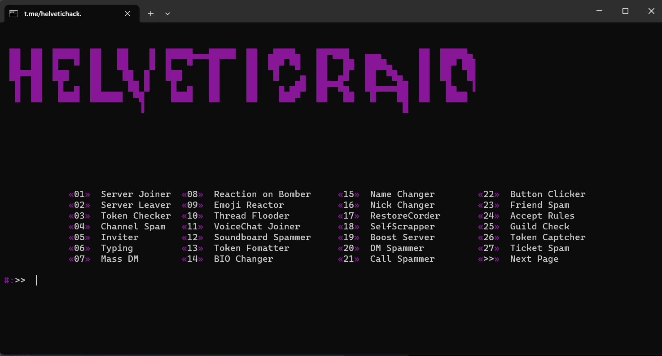
Task: Click the «08» option number
Action: point(193,194)
